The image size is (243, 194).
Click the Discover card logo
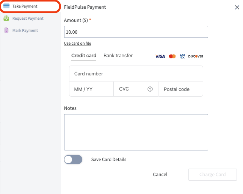point(196,56)
